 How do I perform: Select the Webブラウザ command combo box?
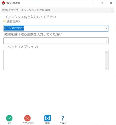point(58,10)
